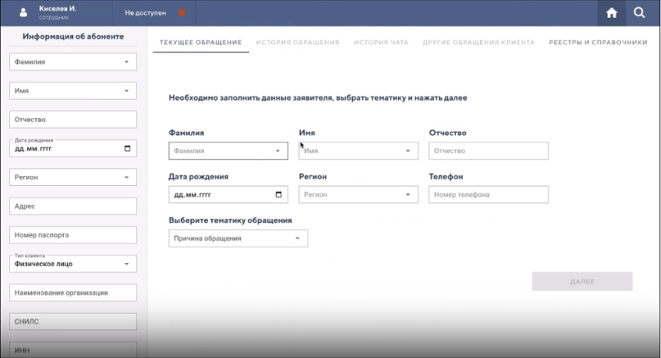Open sidebar birth date calendar icon

127,148
